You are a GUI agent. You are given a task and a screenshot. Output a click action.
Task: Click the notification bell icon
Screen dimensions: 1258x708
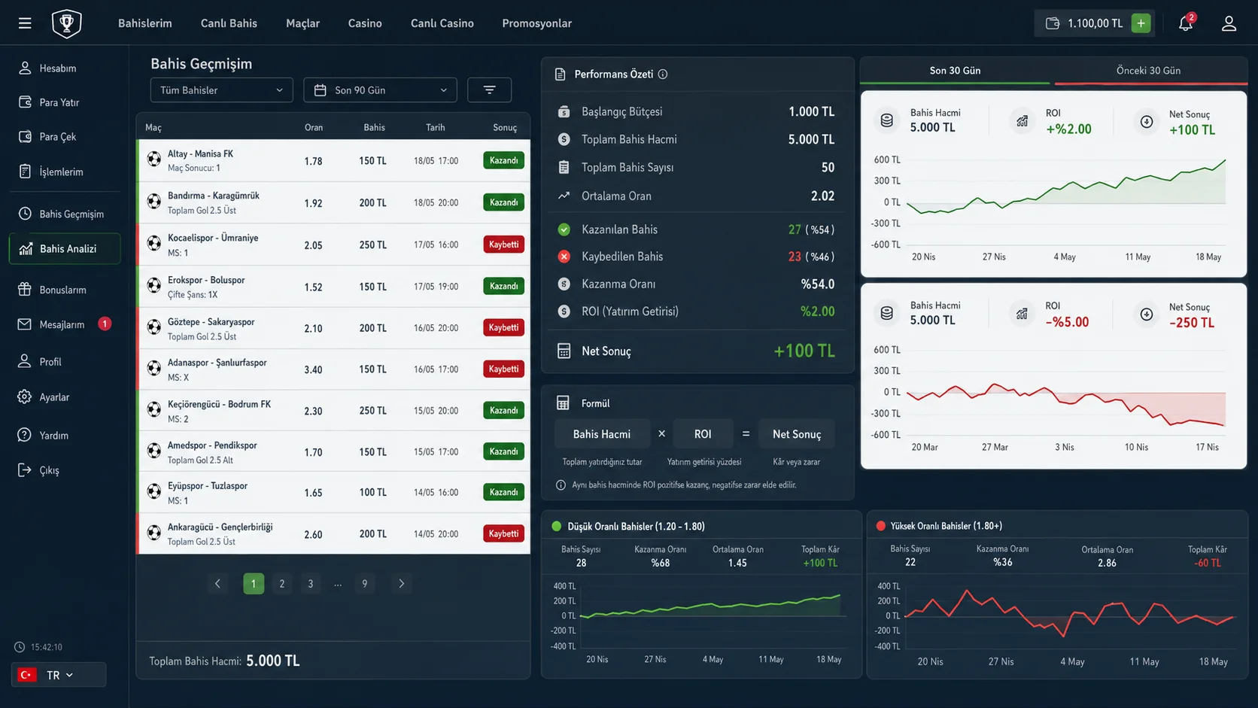(1186, 23)
